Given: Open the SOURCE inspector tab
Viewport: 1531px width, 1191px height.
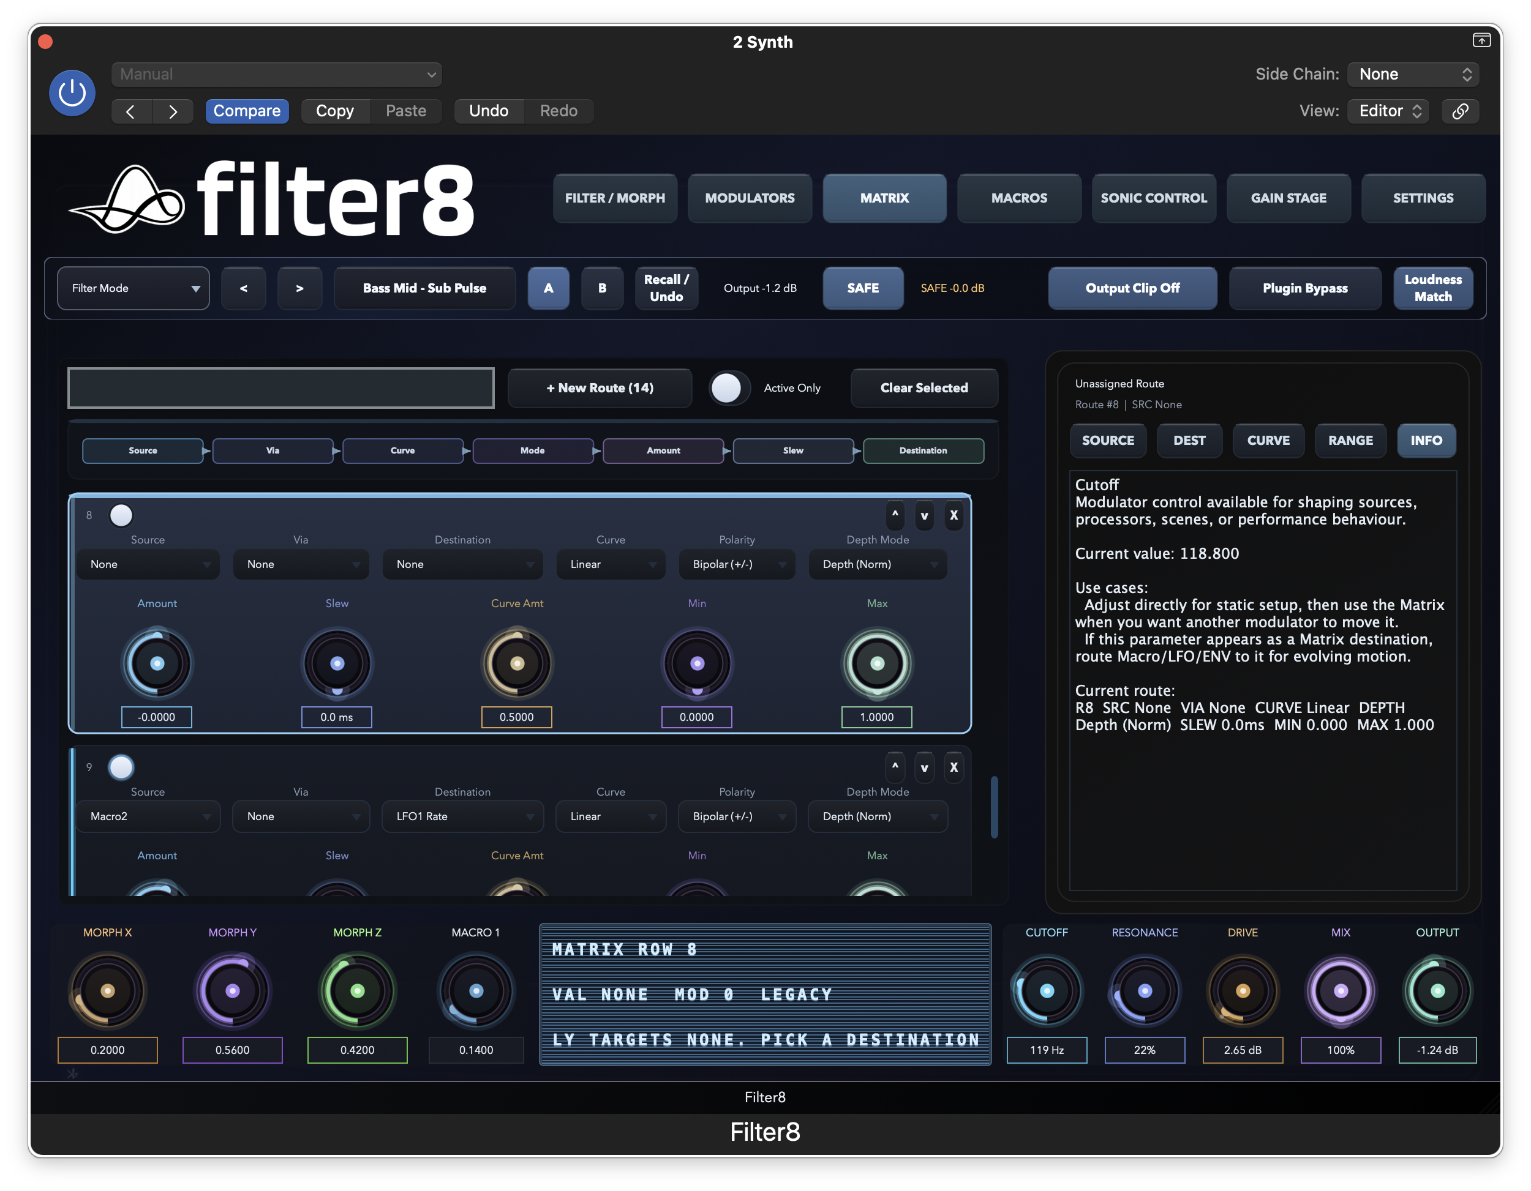Looking at the screenshot, I should point(1108,441).
